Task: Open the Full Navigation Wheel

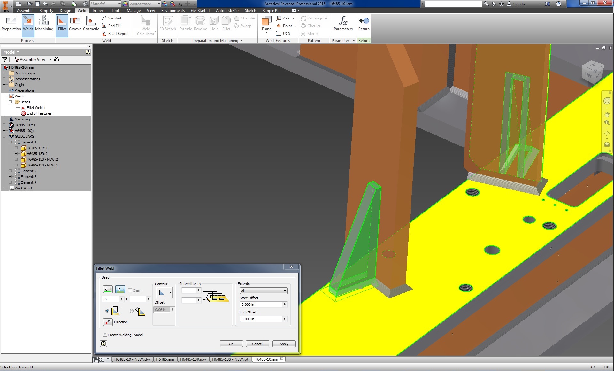Action: [x=607, y=101]
